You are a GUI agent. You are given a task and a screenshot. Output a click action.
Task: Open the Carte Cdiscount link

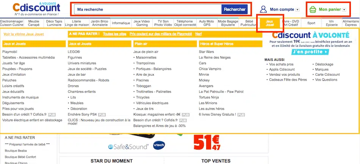click(327, 75)
